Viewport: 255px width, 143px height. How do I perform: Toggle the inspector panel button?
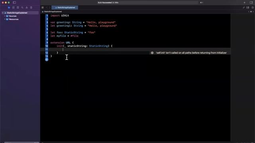(x=251, y=3)
